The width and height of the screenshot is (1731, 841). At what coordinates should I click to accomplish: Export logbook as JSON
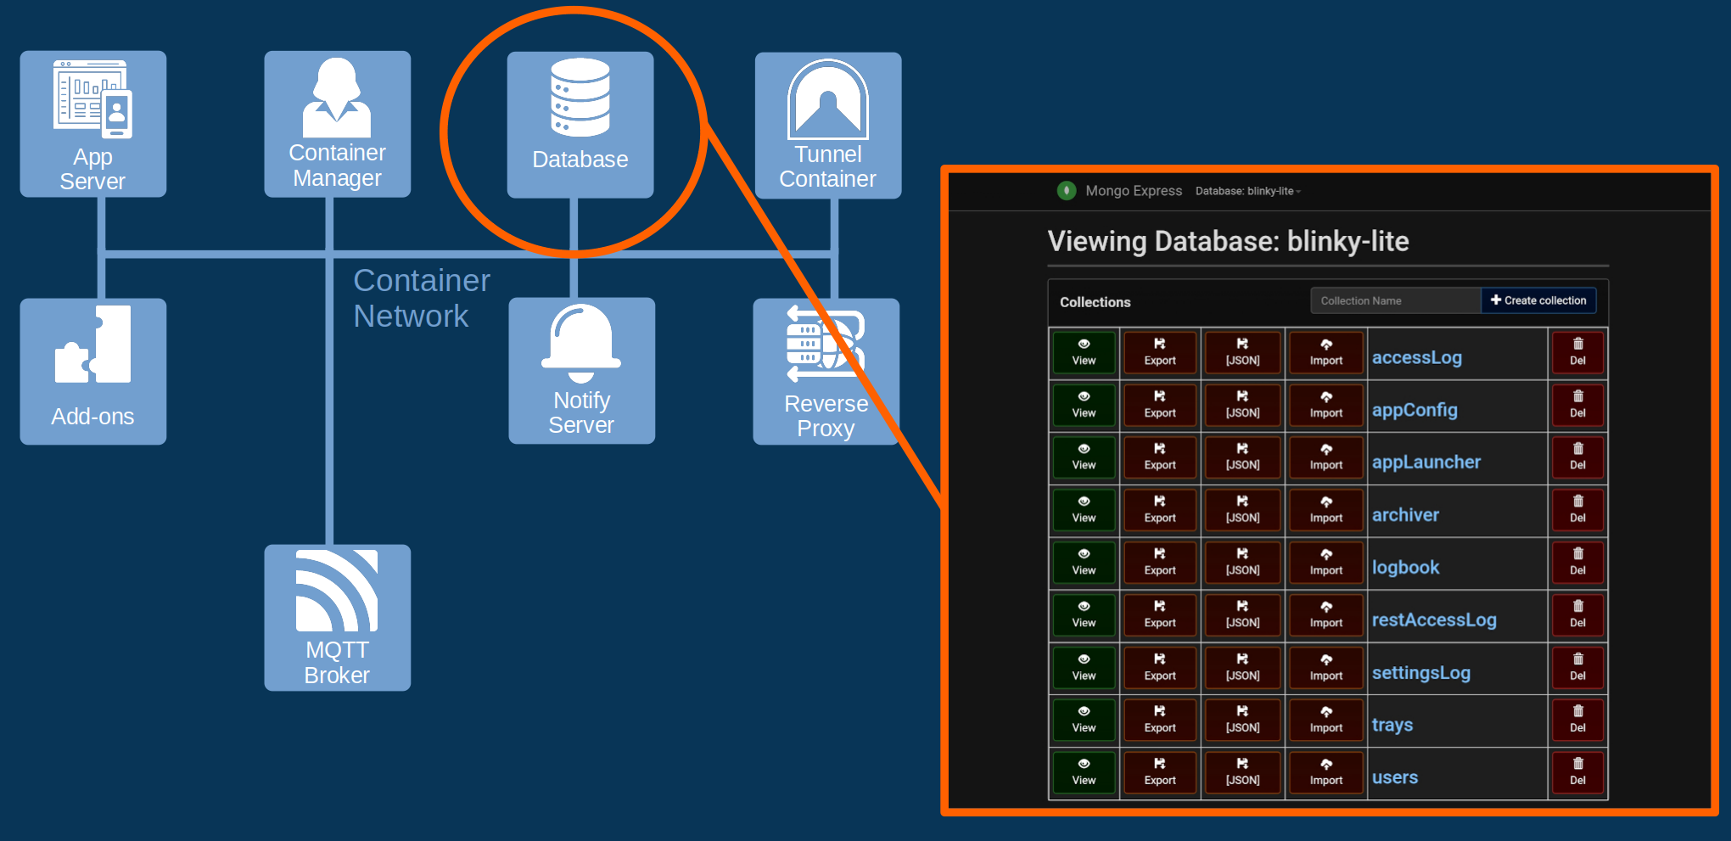(x=1242, y=563)
